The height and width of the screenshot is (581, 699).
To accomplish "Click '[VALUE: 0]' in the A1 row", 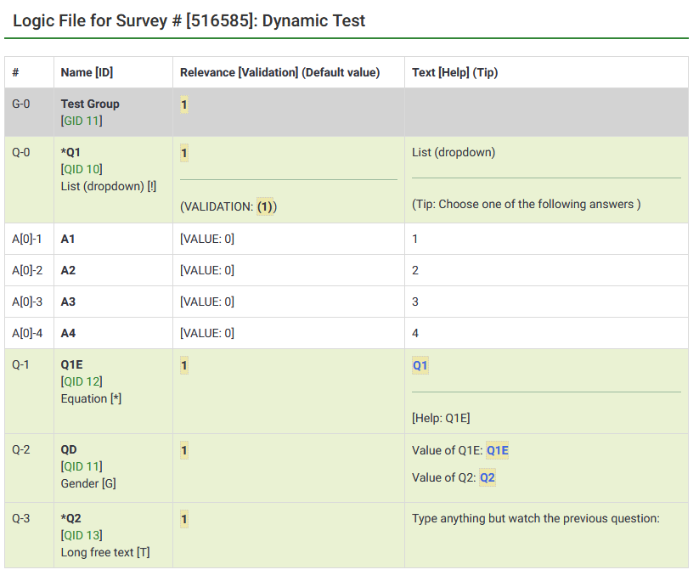I will point(207,239).
